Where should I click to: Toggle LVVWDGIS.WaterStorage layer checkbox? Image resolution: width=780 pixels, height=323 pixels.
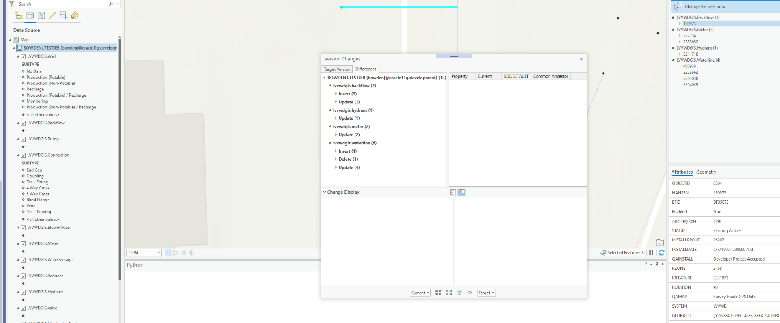23,260
